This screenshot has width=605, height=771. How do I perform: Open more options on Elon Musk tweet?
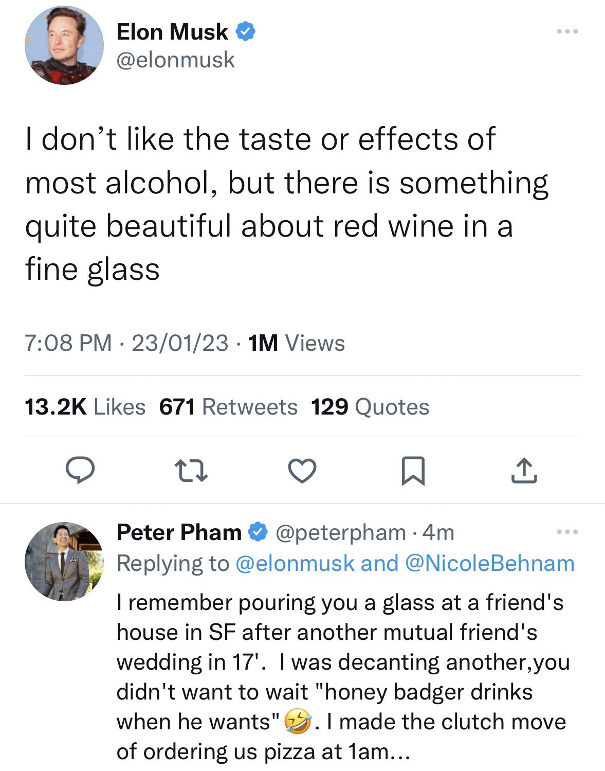pyautogui.click(x=567, y=31)
